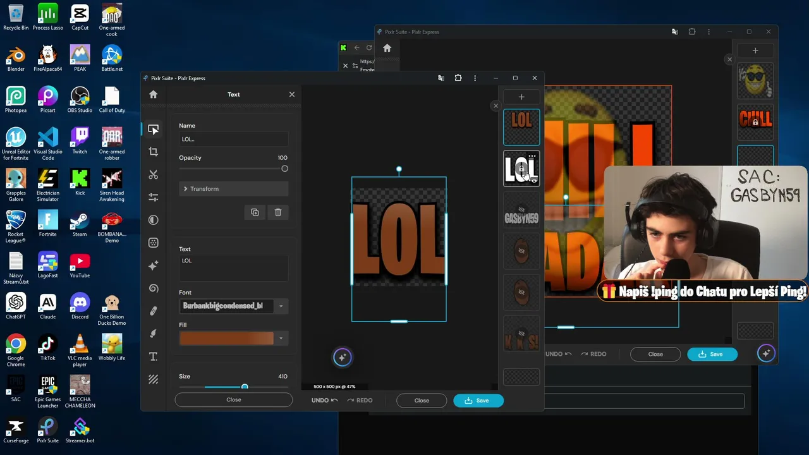Open the OBS Studio desktop shortcut
This screenshot has width=809, height=455.
pos(80,99)
